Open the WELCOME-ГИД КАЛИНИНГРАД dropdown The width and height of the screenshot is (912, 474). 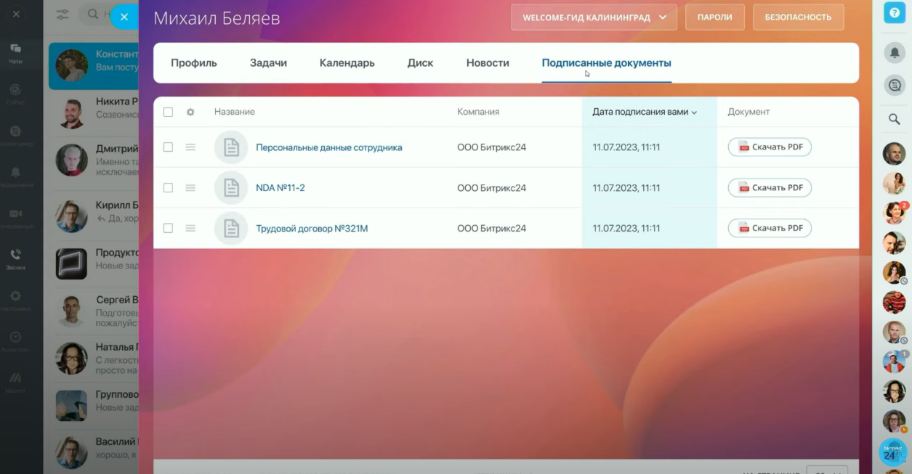pos(594,16)
